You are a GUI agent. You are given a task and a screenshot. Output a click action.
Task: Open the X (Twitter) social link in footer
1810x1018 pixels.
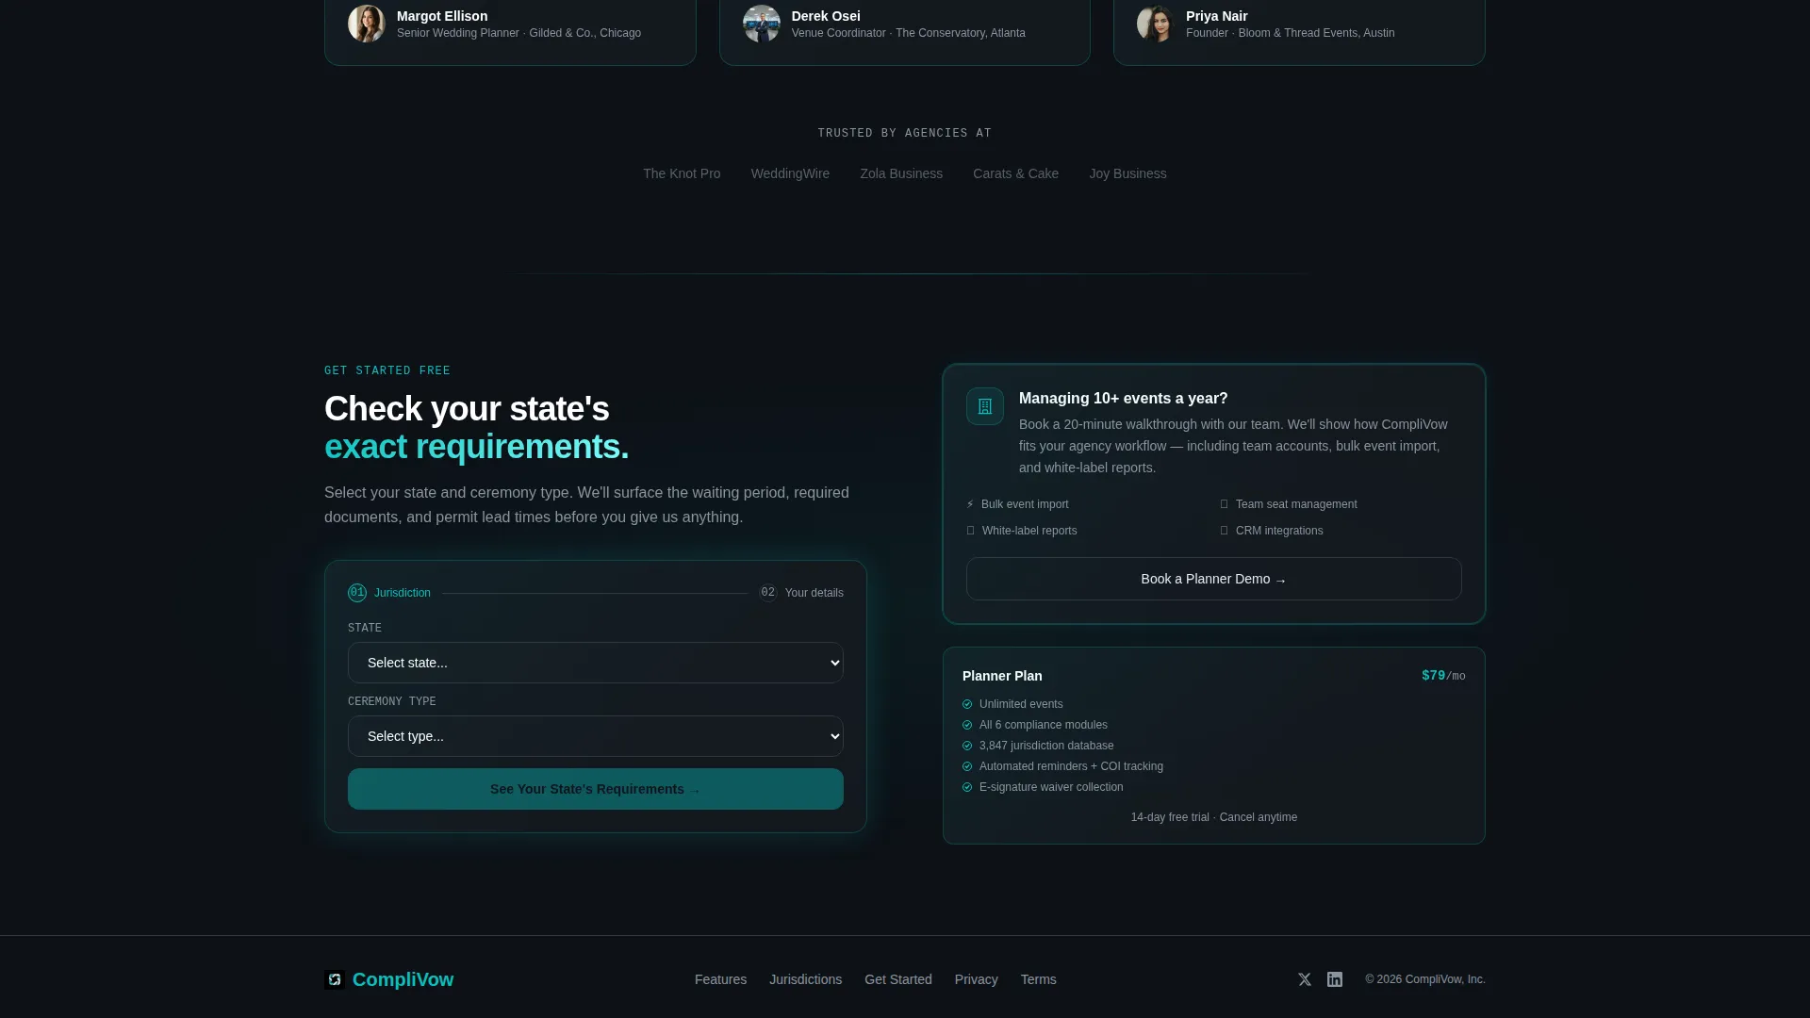tap(1305, 979)
